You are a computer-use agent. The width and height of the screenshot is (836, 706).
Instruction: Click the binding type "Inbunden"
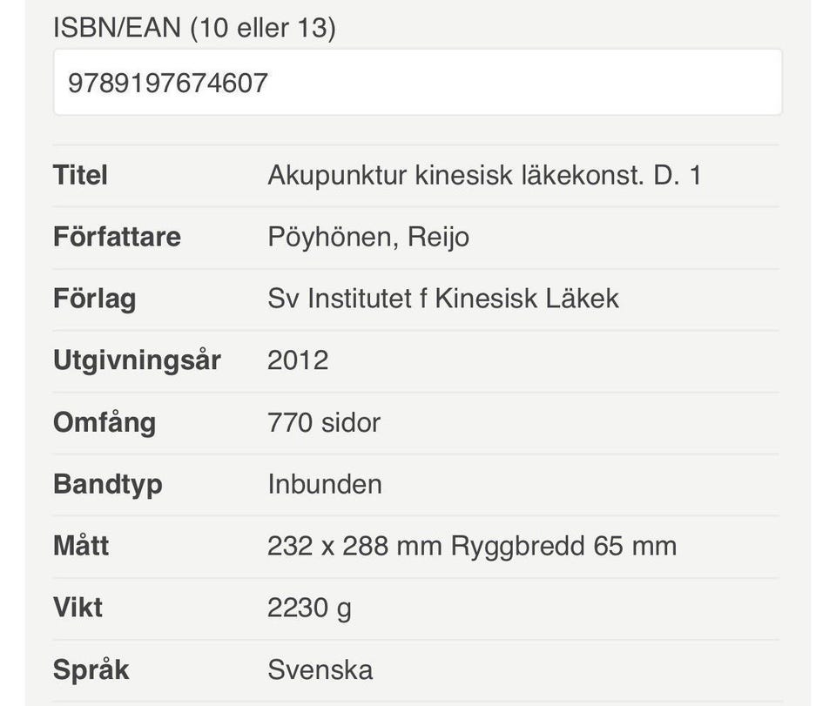[x=325, y=484]
